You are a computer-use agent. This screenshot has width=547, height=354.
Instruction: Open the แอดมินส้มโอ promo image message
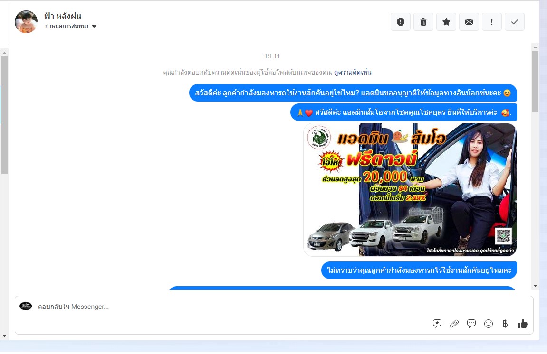pos(410,190)
